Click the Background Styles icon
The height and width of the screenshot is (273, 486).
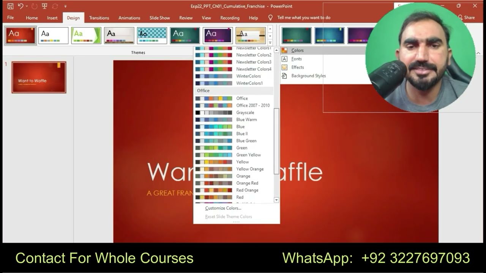pos(284,76)
